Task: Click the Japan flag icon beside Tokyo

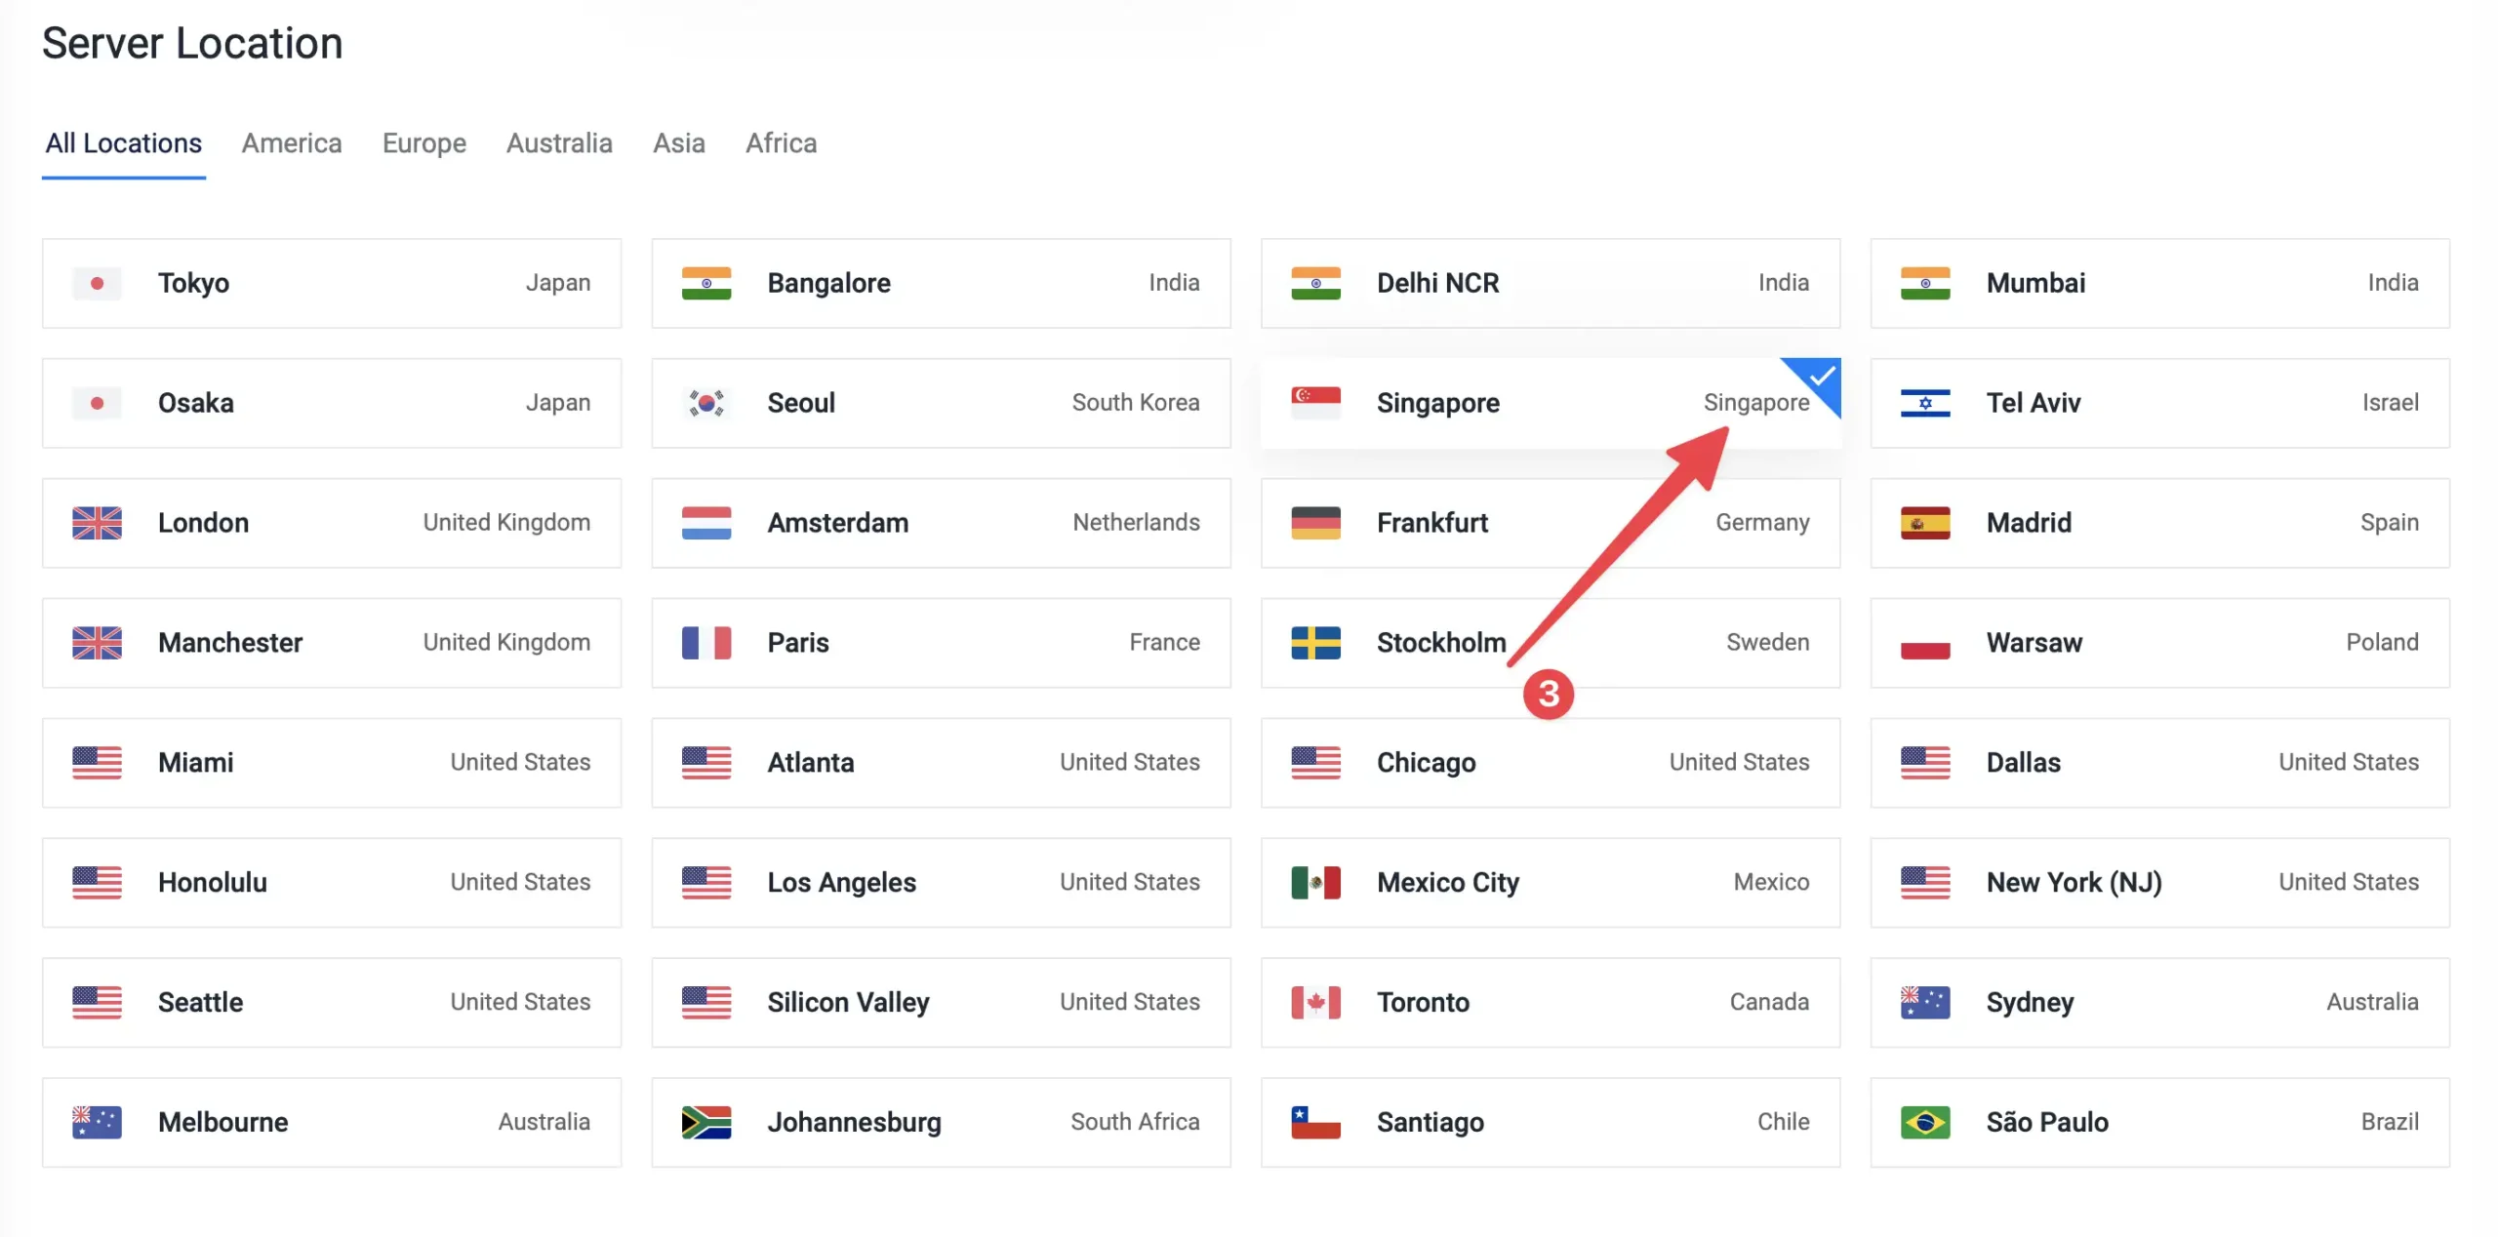Action: (x=97, y=283)
